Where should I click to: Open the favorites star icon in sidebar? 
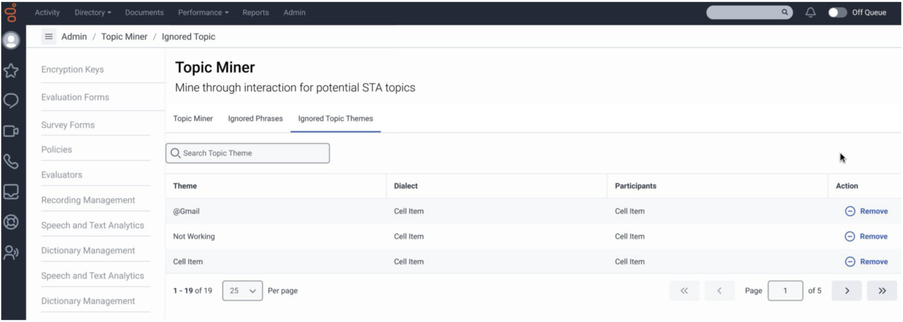pyautogui.click(x=11, y=71)
